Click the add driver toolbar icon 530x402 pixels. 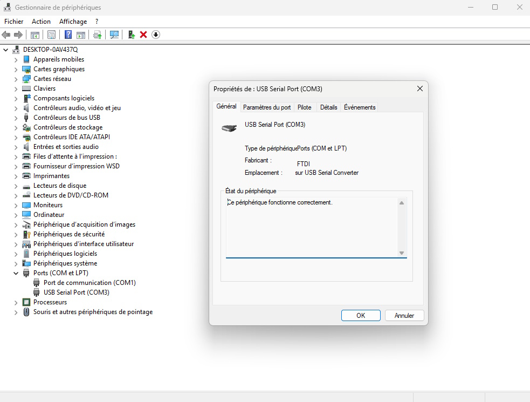click(x=131, y=35)
